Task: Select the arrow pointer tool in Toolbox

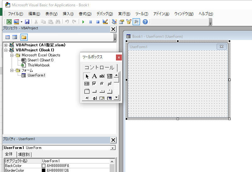Action: click(87, 76)
